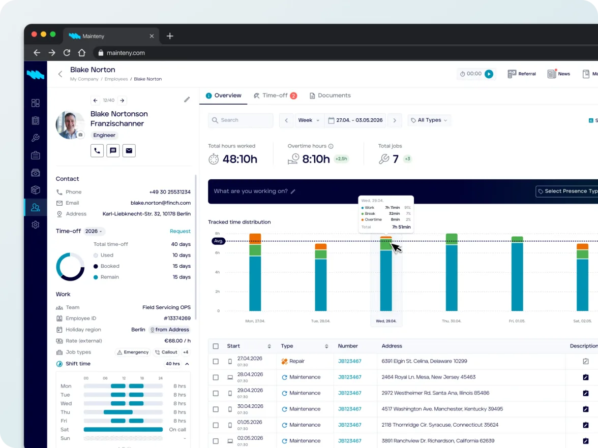Check the 28.04.2026 Maintenance row checkbox
The image size is (598, 448).
[216, 377]
